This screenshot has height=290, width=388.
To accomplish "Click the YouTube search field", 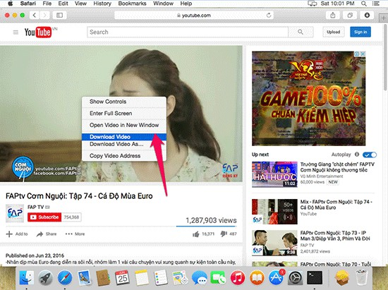I will click(188, 32).
